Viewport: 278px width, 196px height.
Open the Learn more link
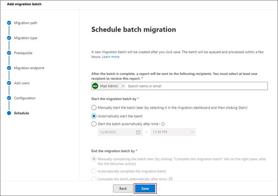[111, 57]
